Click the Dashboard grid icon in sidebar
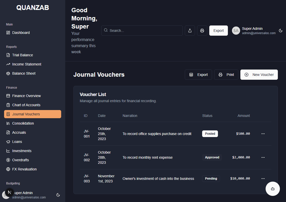 point(8,33)
